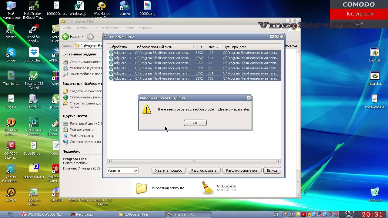This screenshot has height=218, width=388.
Task: Click the Разблокировать все button
Action: point(242,170)
